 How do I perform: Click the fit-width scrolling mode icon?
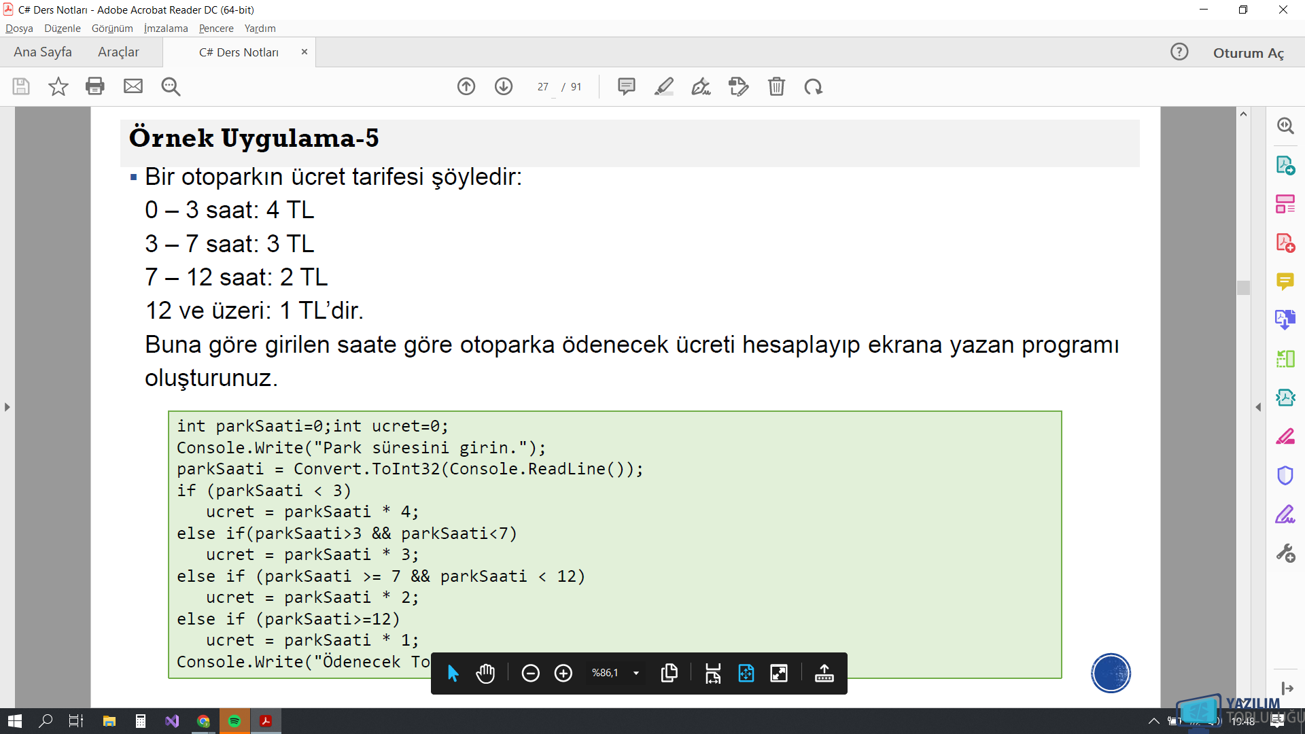tap(713, 674)
